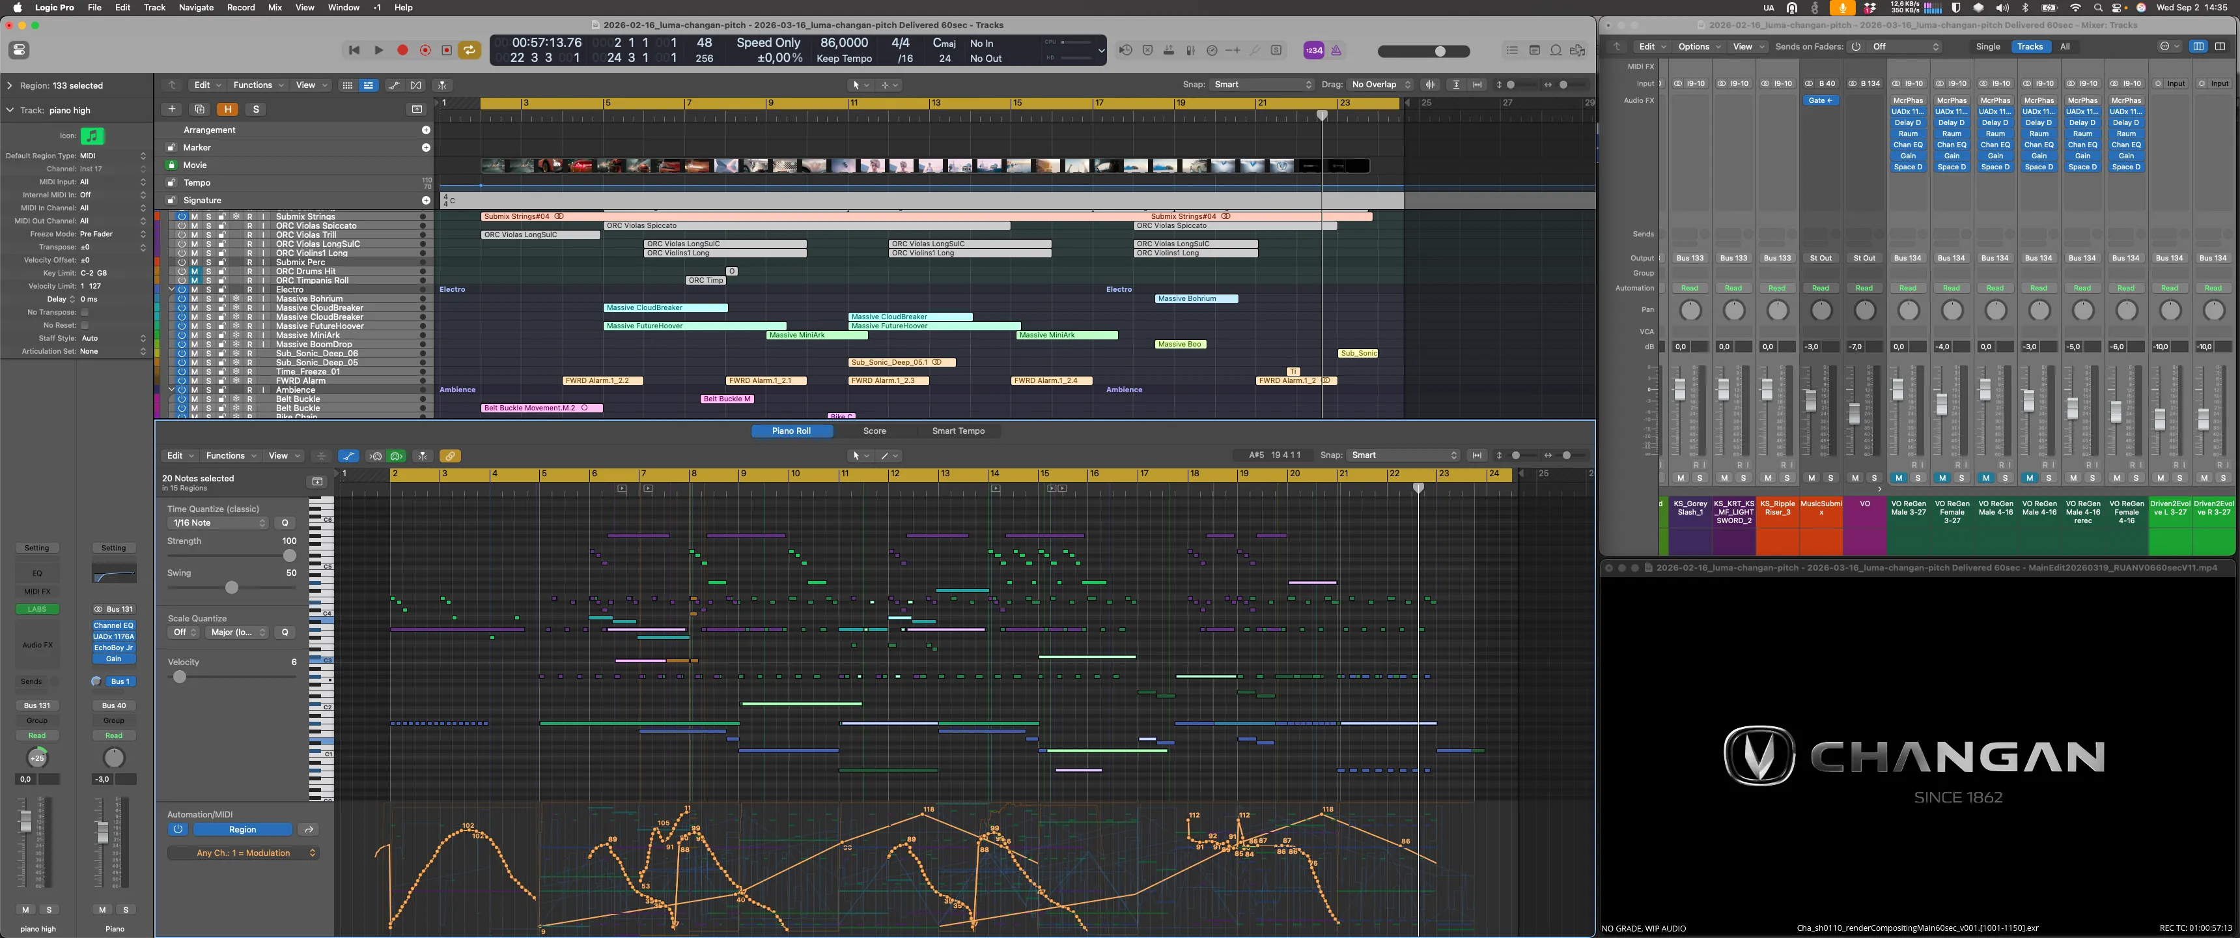Mute the VO ReGen Male 3-27 mixer channel

click(1898, 477)
